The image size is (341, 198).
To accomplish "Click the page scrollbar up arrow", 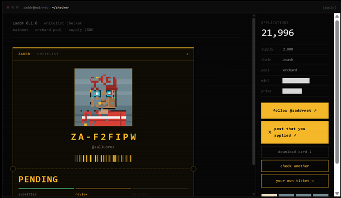I will [x=337, y=16].
